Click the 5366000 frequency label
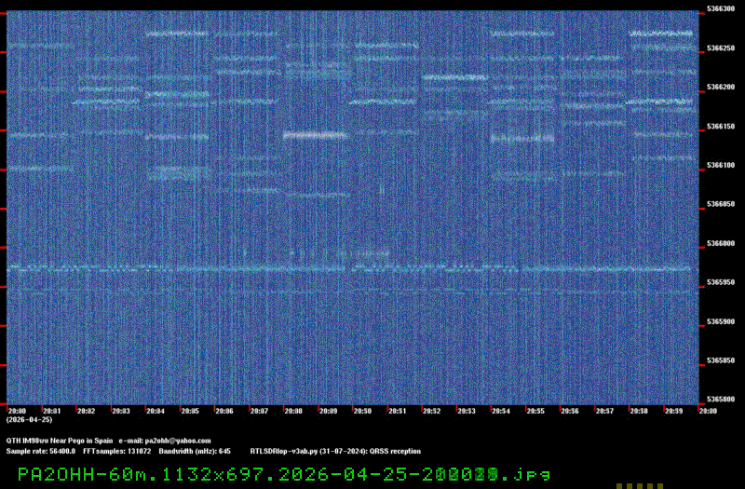 721,243
